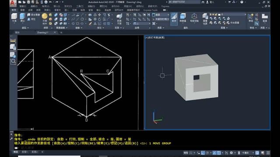Toggle grid display in status bar
280x157 pixels.
191,153
